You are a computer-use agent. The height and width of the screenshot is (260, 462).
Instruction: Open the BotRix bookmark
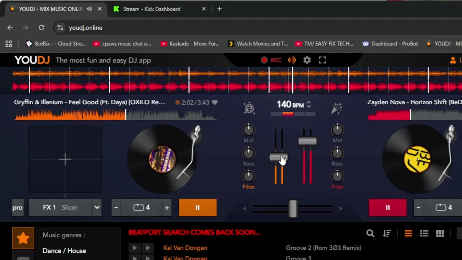56,44
